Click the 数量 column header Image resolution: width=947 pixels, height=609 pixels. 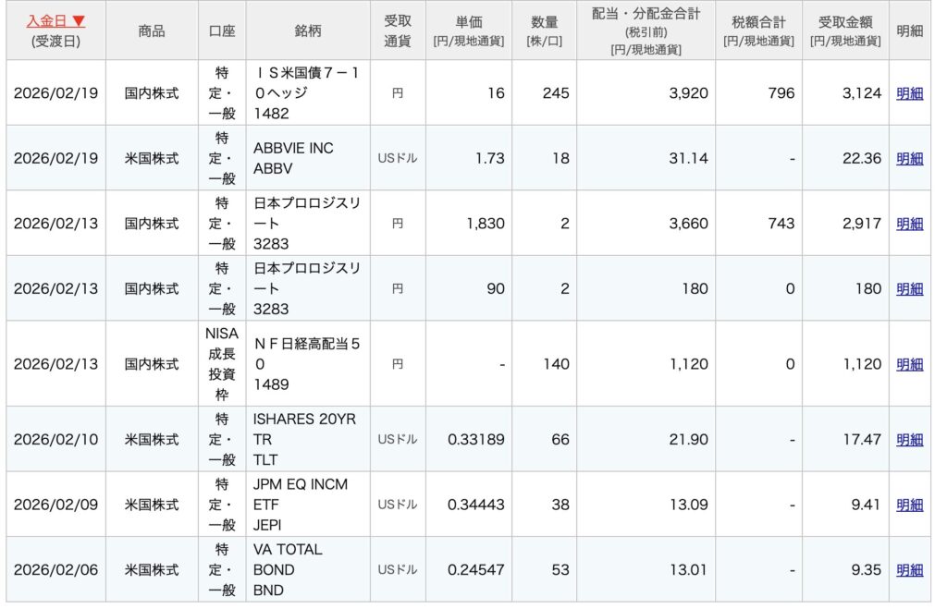tap(545, 30)
